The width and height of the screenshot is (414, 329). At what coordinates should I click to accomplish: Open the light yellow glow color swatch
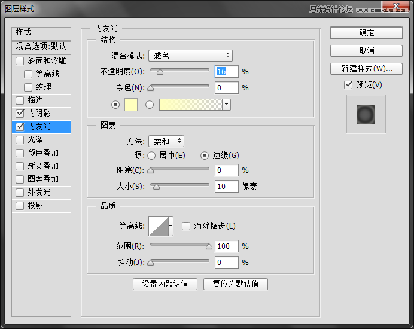click(131, 105)
